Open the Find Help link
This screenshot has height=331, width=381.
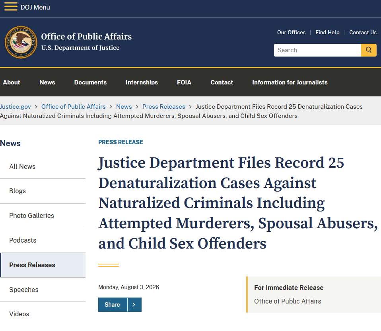pyautogui.click(x=327, y=32)
